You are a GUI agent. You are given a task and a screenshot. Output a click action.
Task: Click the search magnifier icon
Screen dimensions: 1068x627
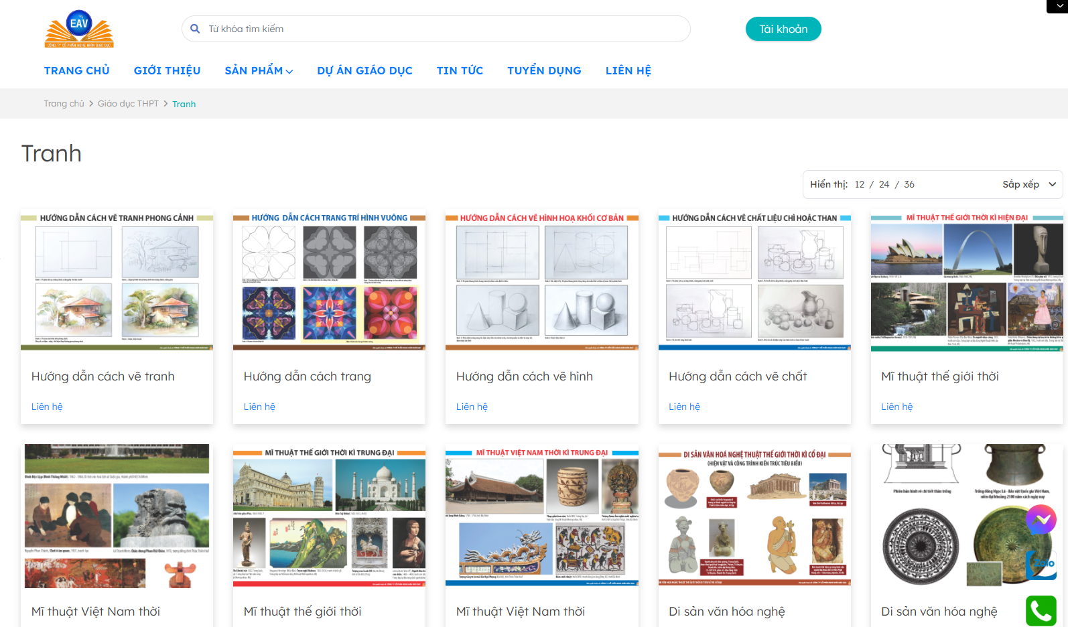click(x=195, y=29)
